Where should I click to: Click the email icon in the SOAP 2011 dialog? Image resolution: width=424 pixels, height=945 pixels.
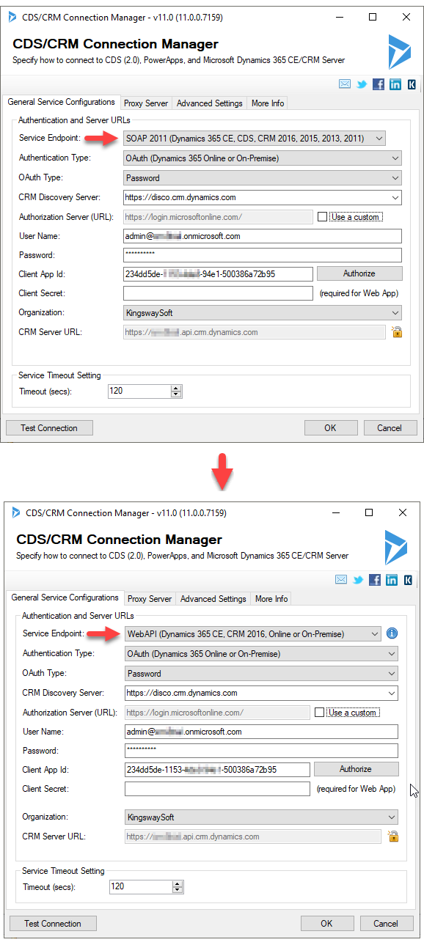tap(345, 84)
